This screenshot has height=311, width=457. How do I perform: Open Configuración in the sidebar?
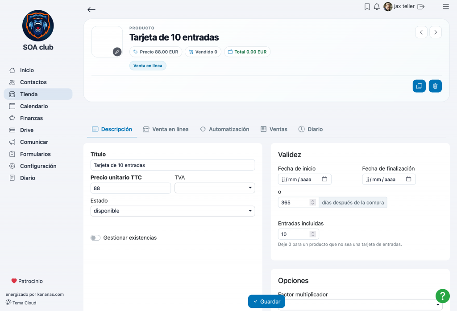click(38, 166)
